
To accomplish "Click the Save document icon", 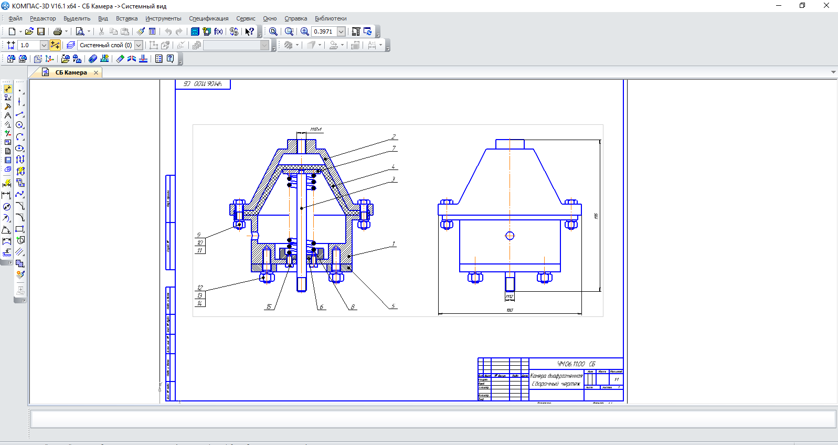I will [41, 31].
